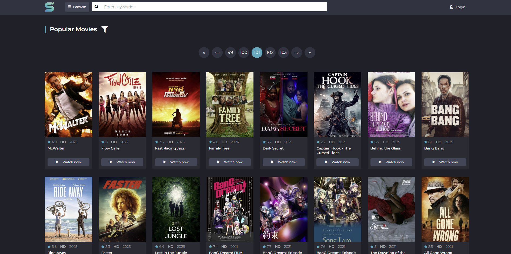Jump to the first page using the « control
Screen dimensions: 511x254
click(204, 53)
